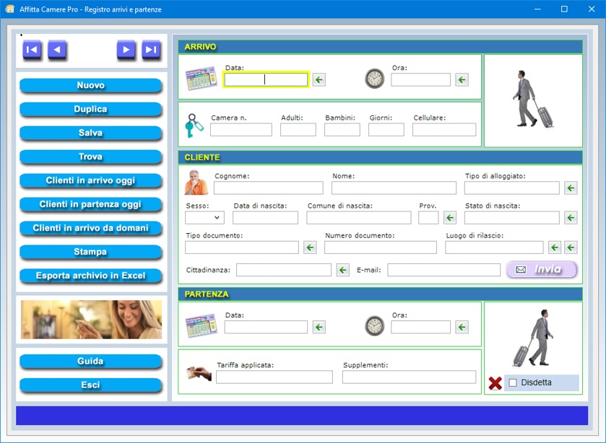Click the Cognome input field
The image size is (606, 443).
(268, 188)
